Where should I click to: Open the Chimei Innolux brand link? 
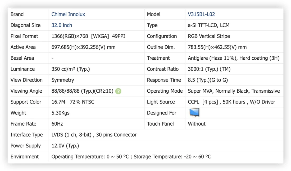68,14
